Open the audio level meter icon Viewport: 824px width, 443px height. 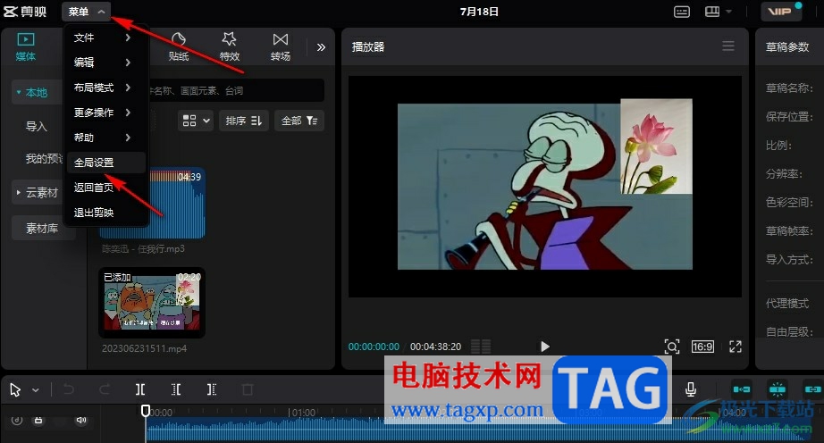480,347
